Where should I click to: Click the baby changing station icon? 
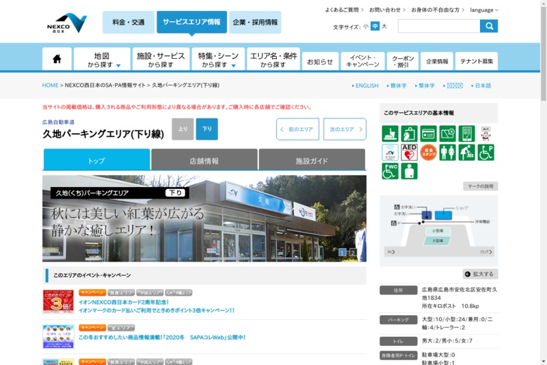coord(466,152)
